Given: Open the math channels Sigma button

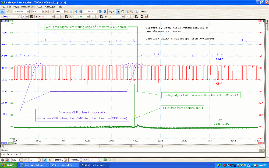Looking at the screenshot, I should pos(142,16).
